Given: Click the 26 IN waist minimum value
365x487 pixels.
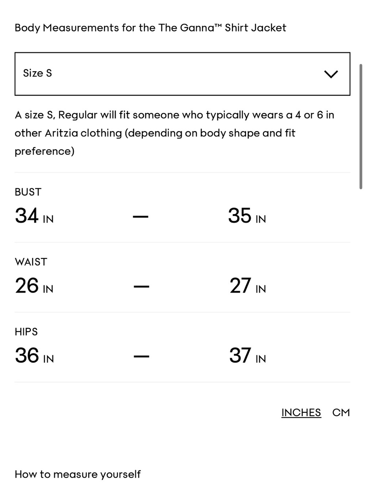Looking at the screenshot, I should pyautogui.click(x=34, y=286).
